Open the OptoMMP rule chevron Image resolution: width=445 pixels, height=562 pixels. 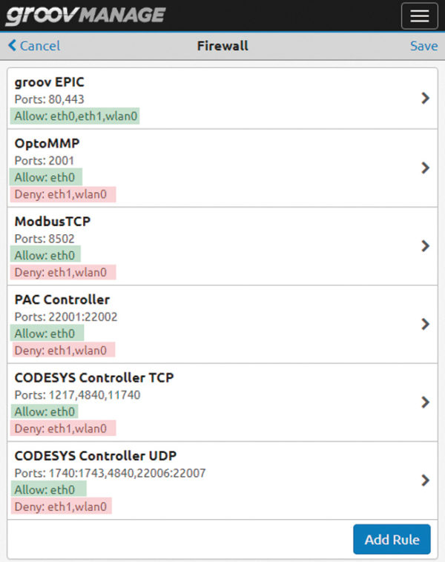click(x=425, y=168)
